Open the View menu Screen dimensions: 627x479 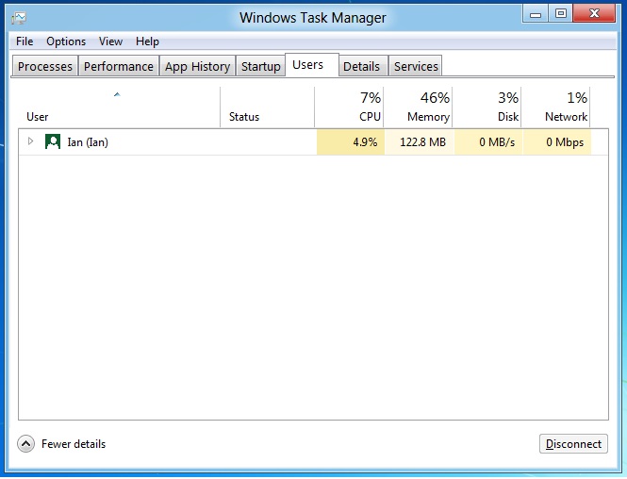tap(110, 41)
